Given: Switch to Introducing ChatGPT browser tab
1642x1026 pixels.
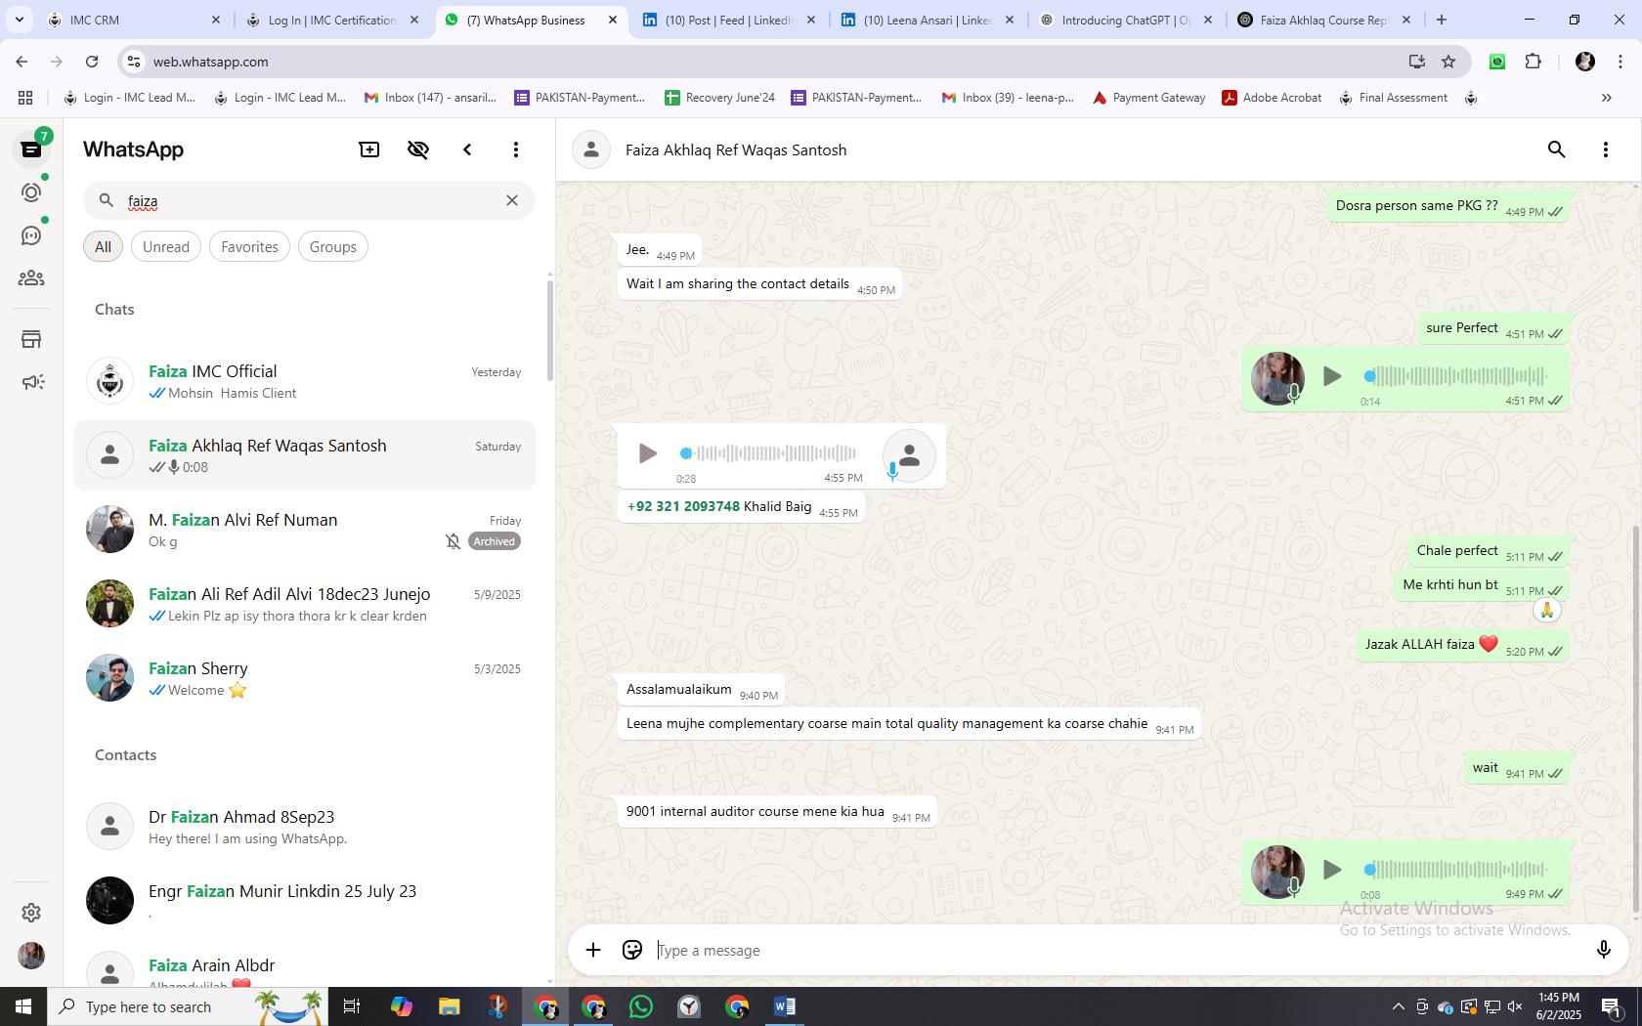Looking at the screenshot, I should [x=1126, y=20].
